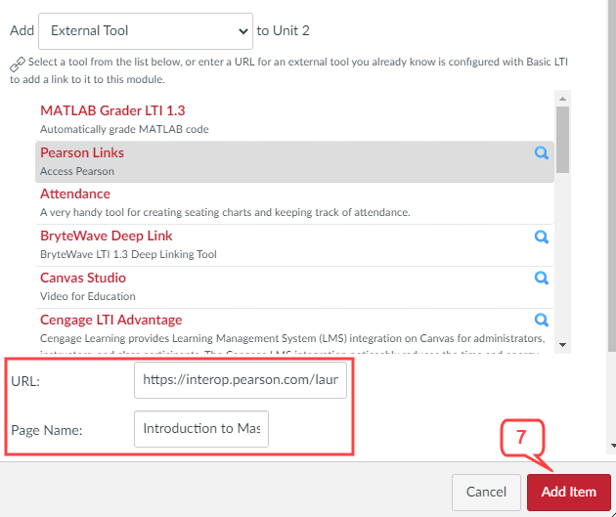The height and width of the screenshot is (517, 616).
Task: Click 'Automatically grade MATLAB code' description
Action: (x=124, y=130)
